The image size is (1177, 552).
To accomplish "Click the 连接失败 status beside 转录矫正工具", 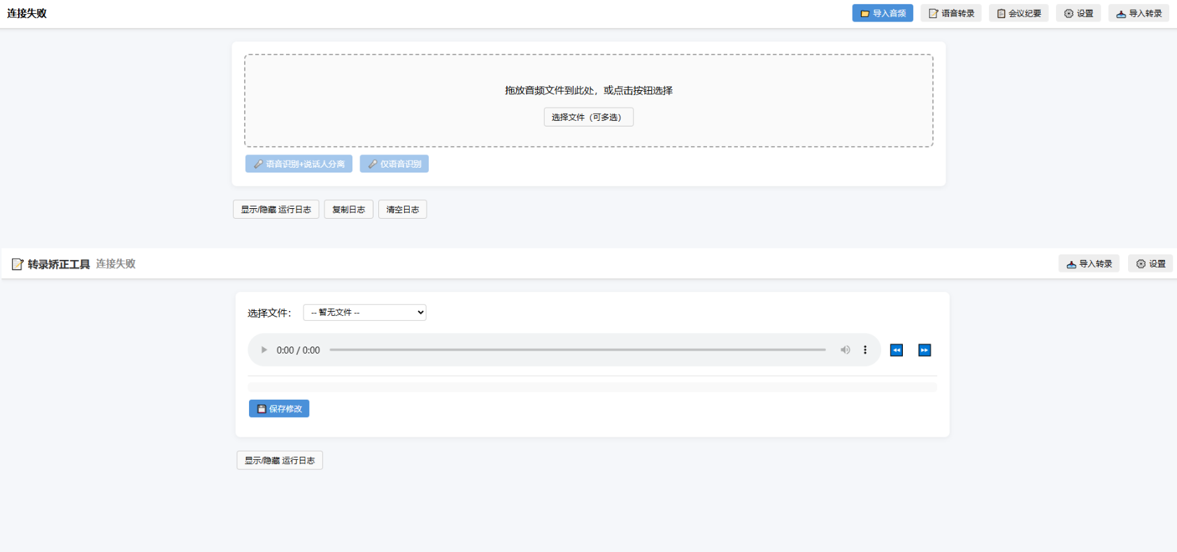I will pyautogui.click(x=116, y=264).
